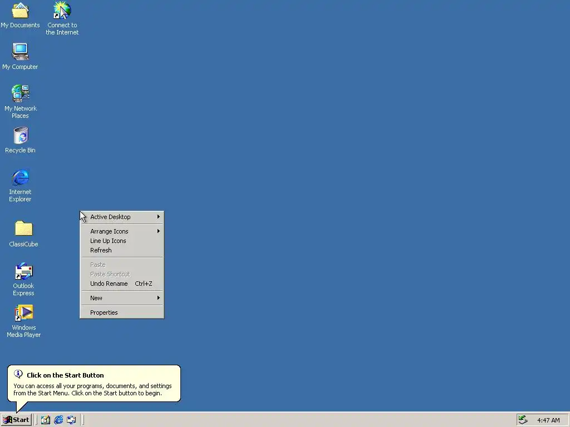This screenshot has height=427, width=570.
Task: Click the info icon in the balloon tip
Action: click(18, 374)
